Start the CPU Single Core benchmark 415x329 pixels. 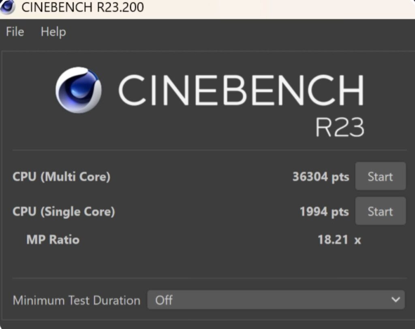coord(380,211)
